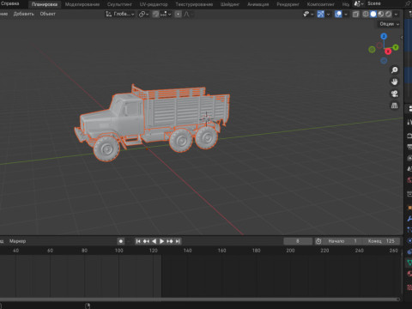Open the Рендеринг workspace tab
Image resolution: width=412 pixels, height=309 pixels.
[x=288, y=4]
